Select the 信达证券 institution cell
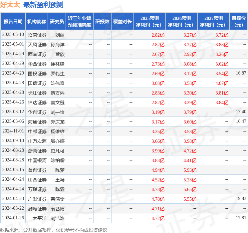Image resolution: width=248 pixels, height=233 pixels. pyautogui.click(x=37, y=103)
